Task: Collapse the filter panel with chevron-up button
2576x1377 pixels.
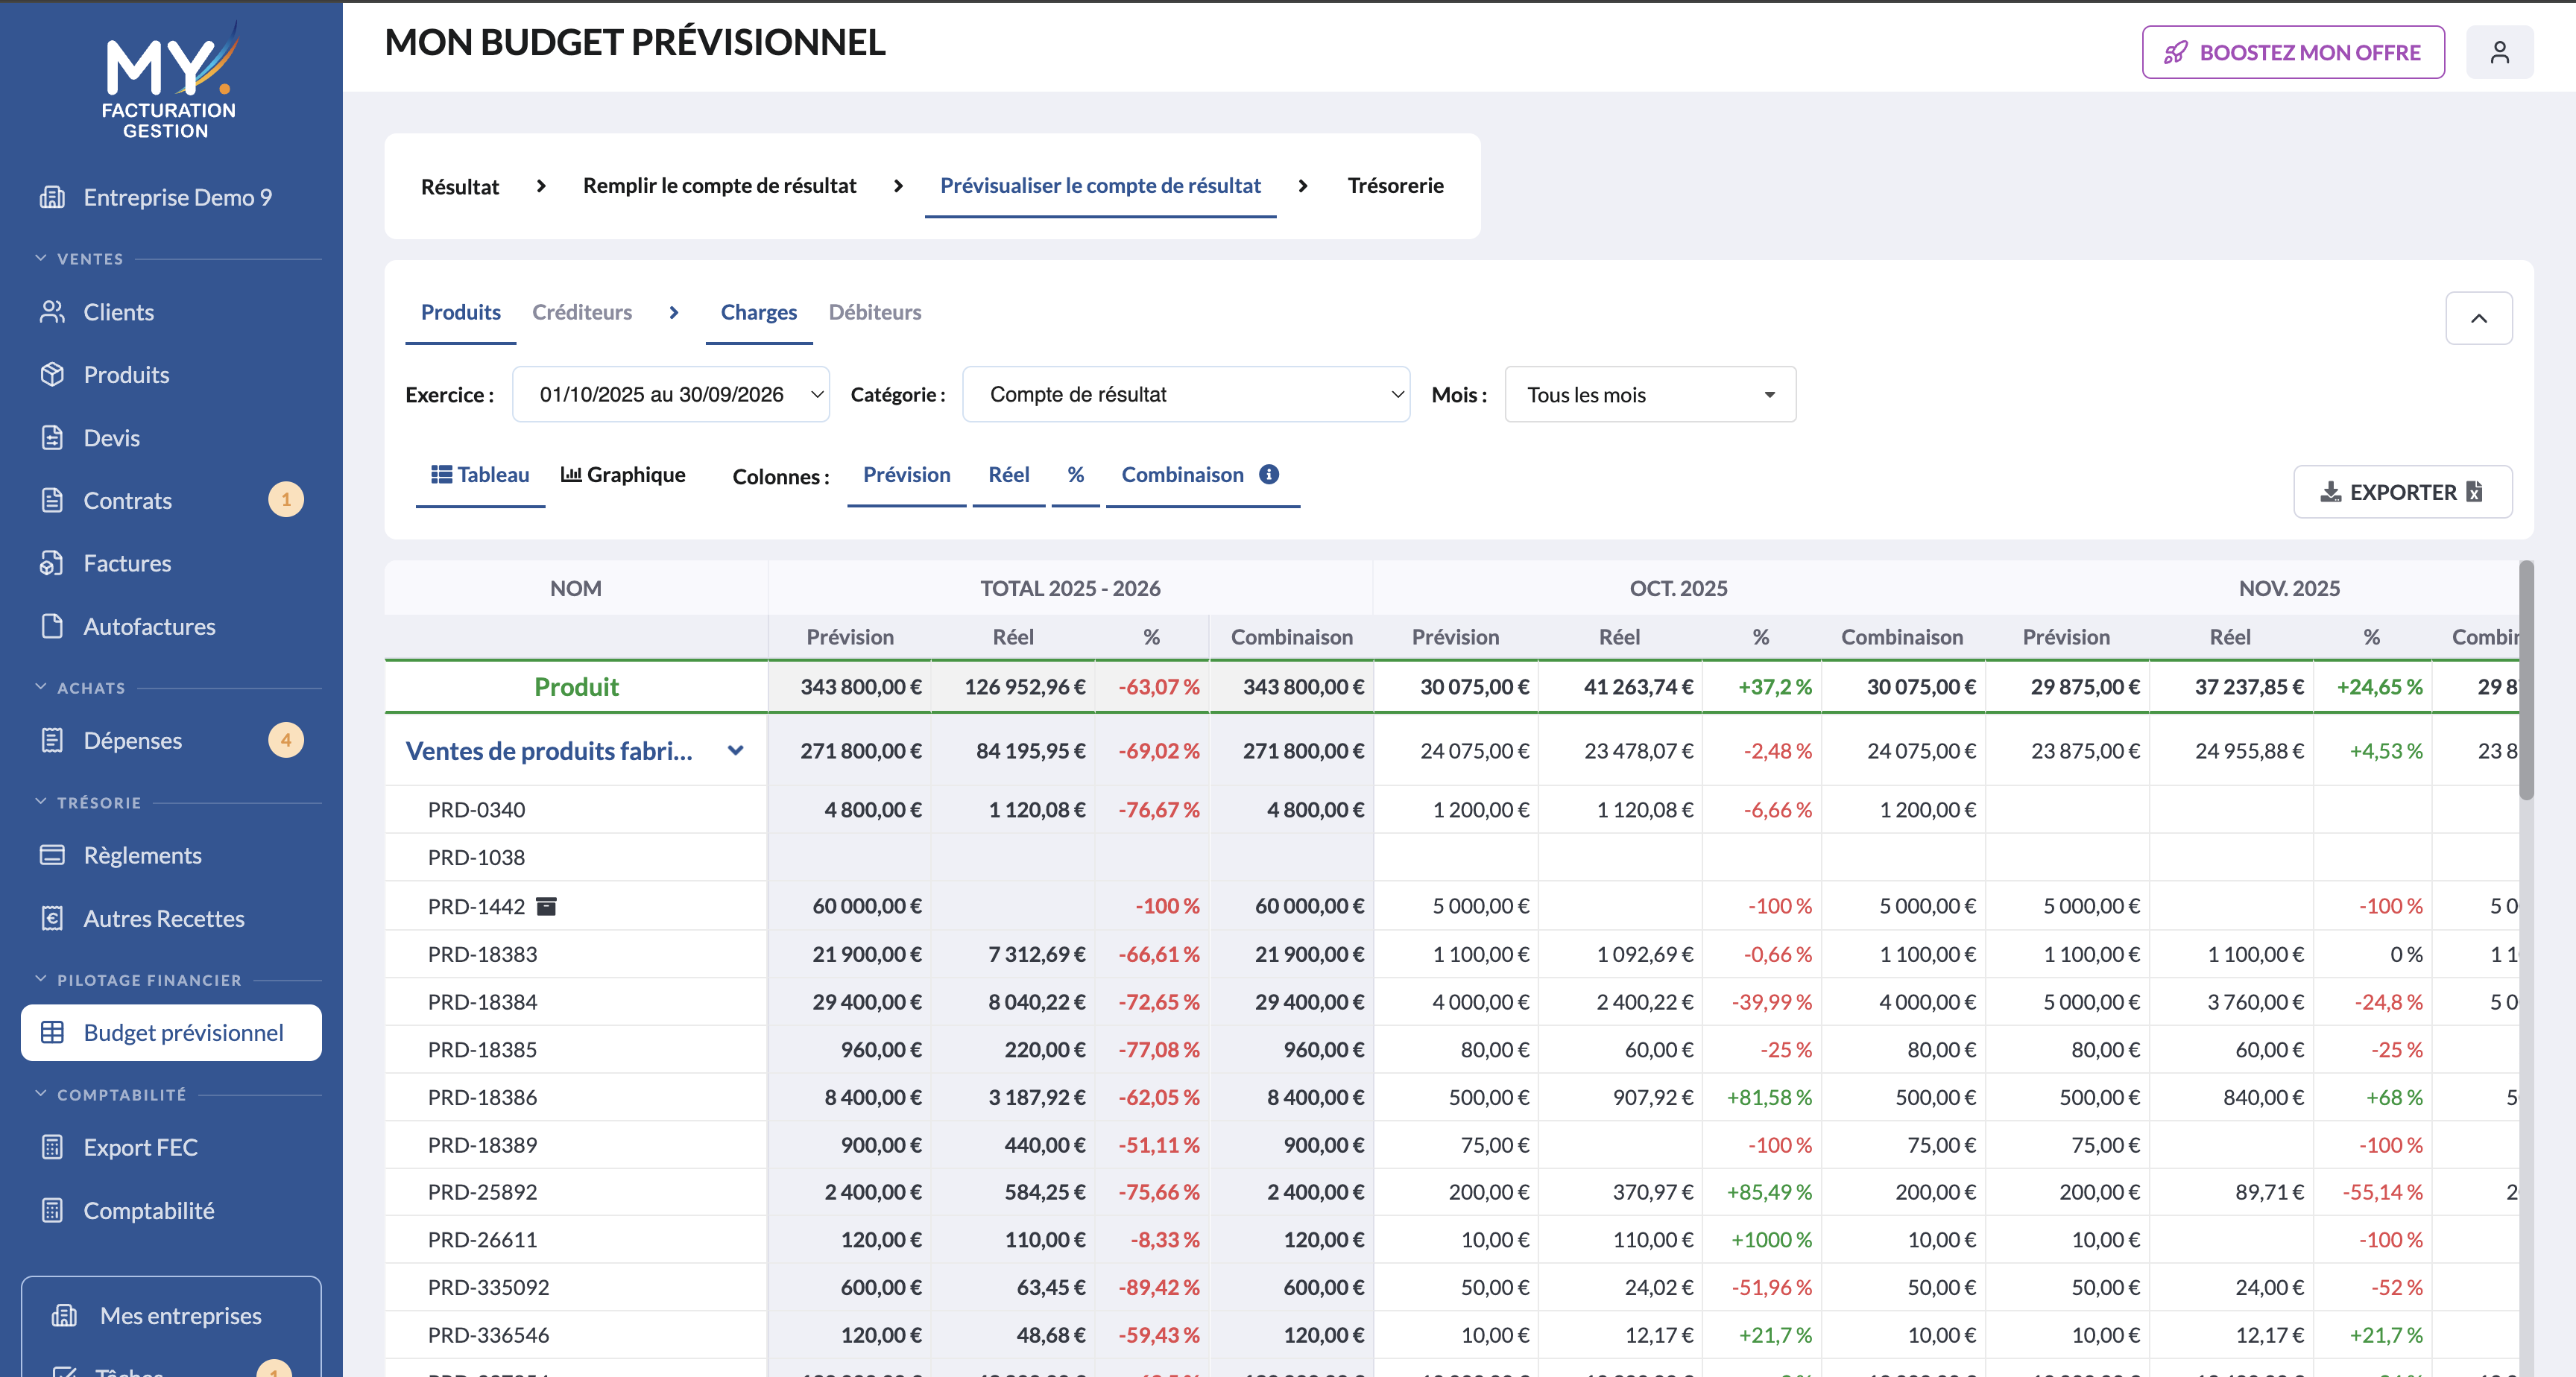Action: (x=2479, y=318)
